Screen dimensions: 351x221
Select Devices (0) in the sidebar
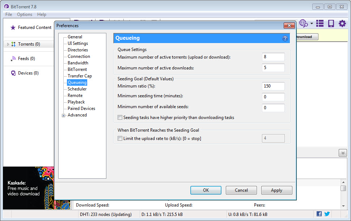(x=28, y=73)
